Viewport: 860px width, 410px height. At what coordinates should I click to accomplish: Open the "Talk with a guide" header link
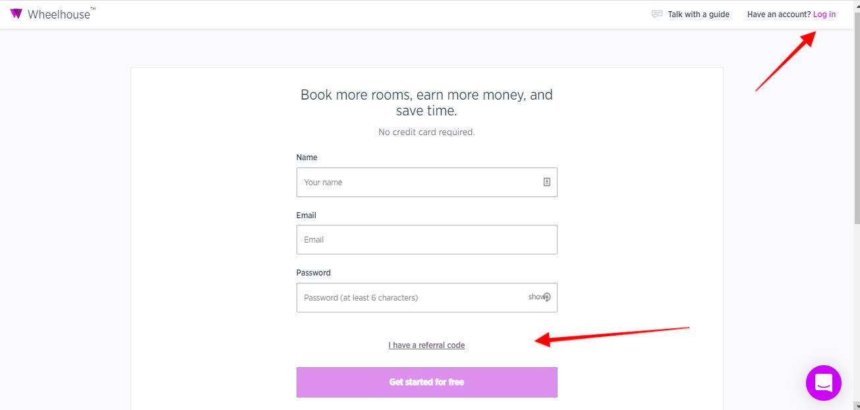[698, 15]
